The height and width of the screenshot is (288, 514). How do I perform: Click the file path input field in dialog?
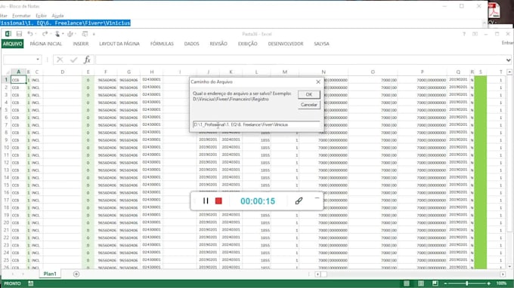click(256, 124)
